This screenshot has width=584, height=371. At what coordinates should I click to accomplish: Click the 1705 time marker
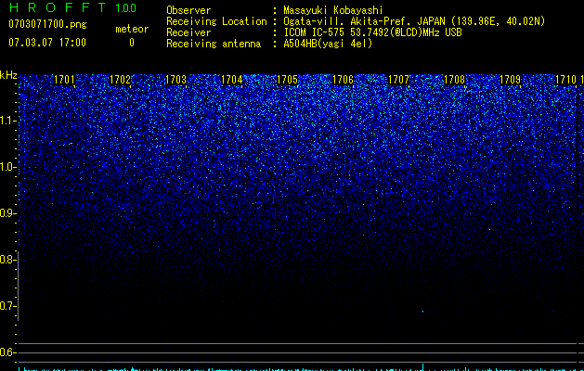click(288, 80)
